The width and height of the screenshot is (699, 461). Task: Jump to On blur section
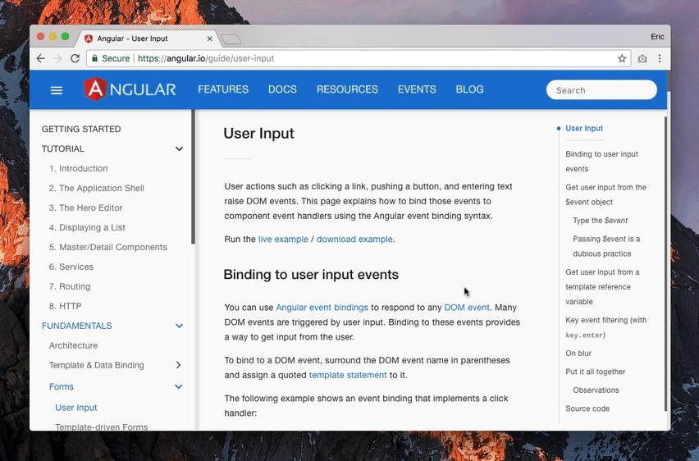pos(578,353)
